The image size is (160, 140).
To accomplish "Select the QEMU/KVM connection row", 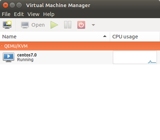I will coord(80,46).
